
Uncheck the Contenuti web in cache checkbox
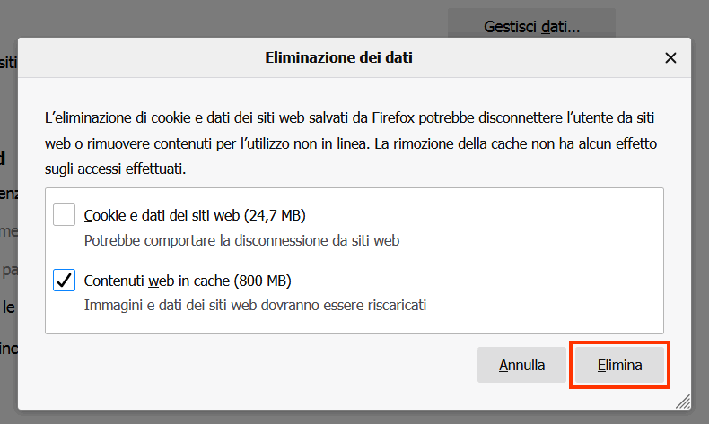coord(64,280)
